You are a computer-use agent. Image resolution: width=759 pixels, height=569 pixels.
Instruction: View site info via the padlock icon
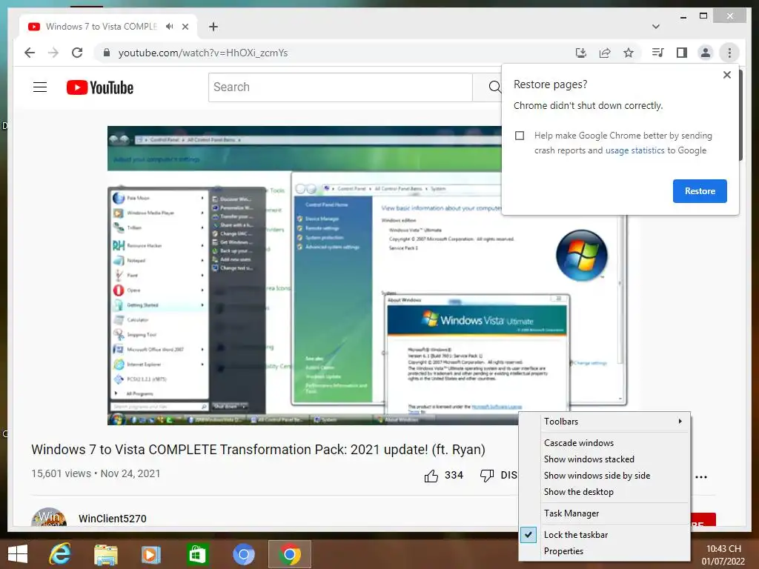tap(107, 53)
